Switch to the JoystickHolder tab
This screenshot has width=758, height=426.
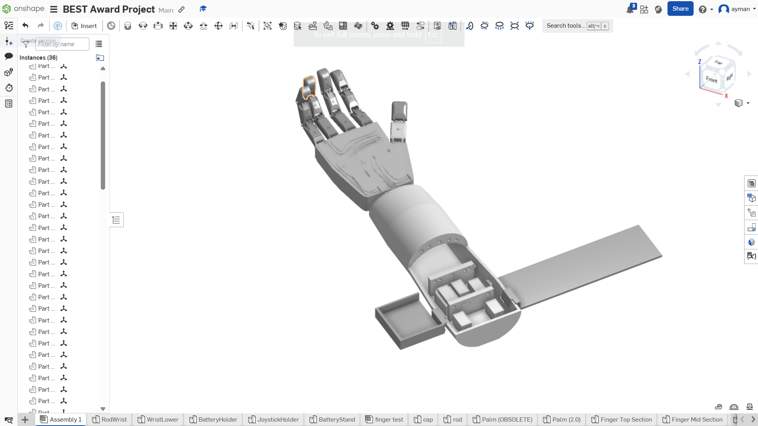(273, 419)
